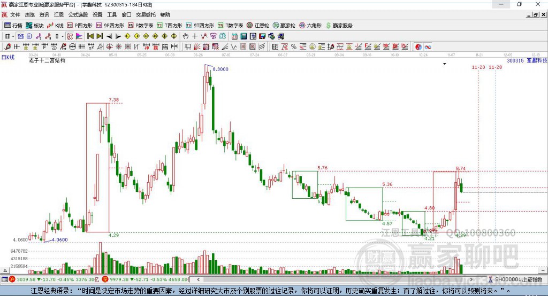This screenshot has width=548, height=296.
Task: Click the floppy disk save icon
Action: 262,36
